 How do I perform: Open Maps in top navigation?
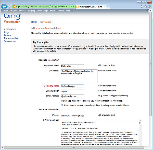[x=46, y=10]
